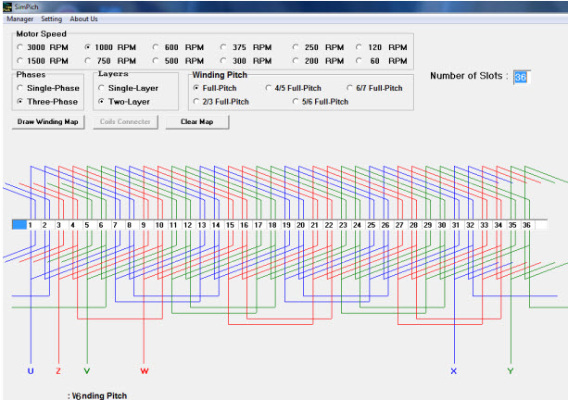Select 300 RPM motor speed
This screenshot has height=400, width=568.
pos(246,61)
